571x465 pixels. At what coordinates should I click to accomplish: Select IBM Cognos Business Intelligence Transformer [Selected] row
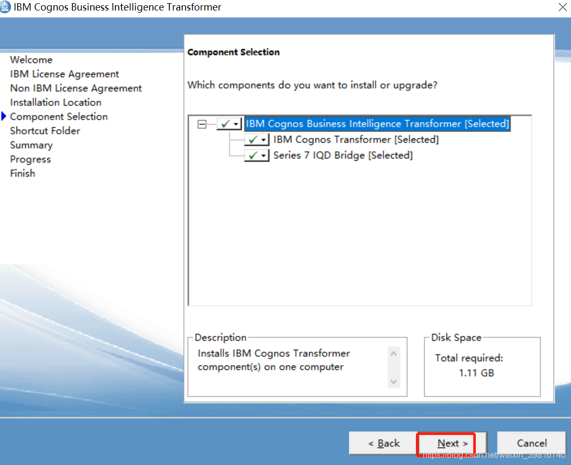coord(378,124)
